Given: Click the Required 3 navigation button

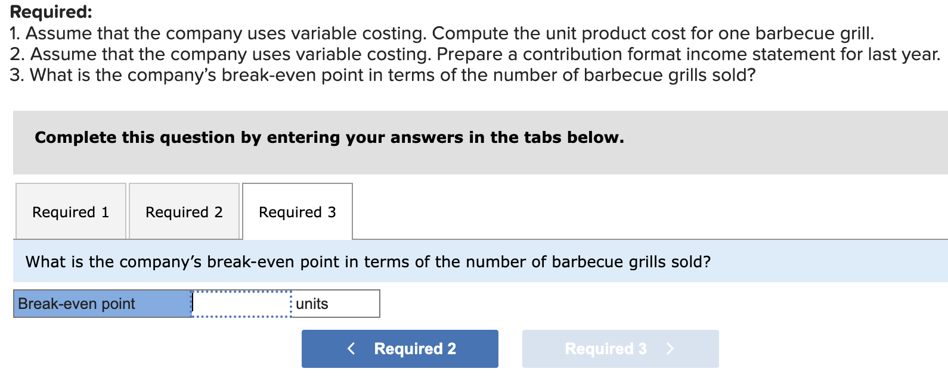Looking at the screenshot, I should pyautogui.click(x=620, y=348).
